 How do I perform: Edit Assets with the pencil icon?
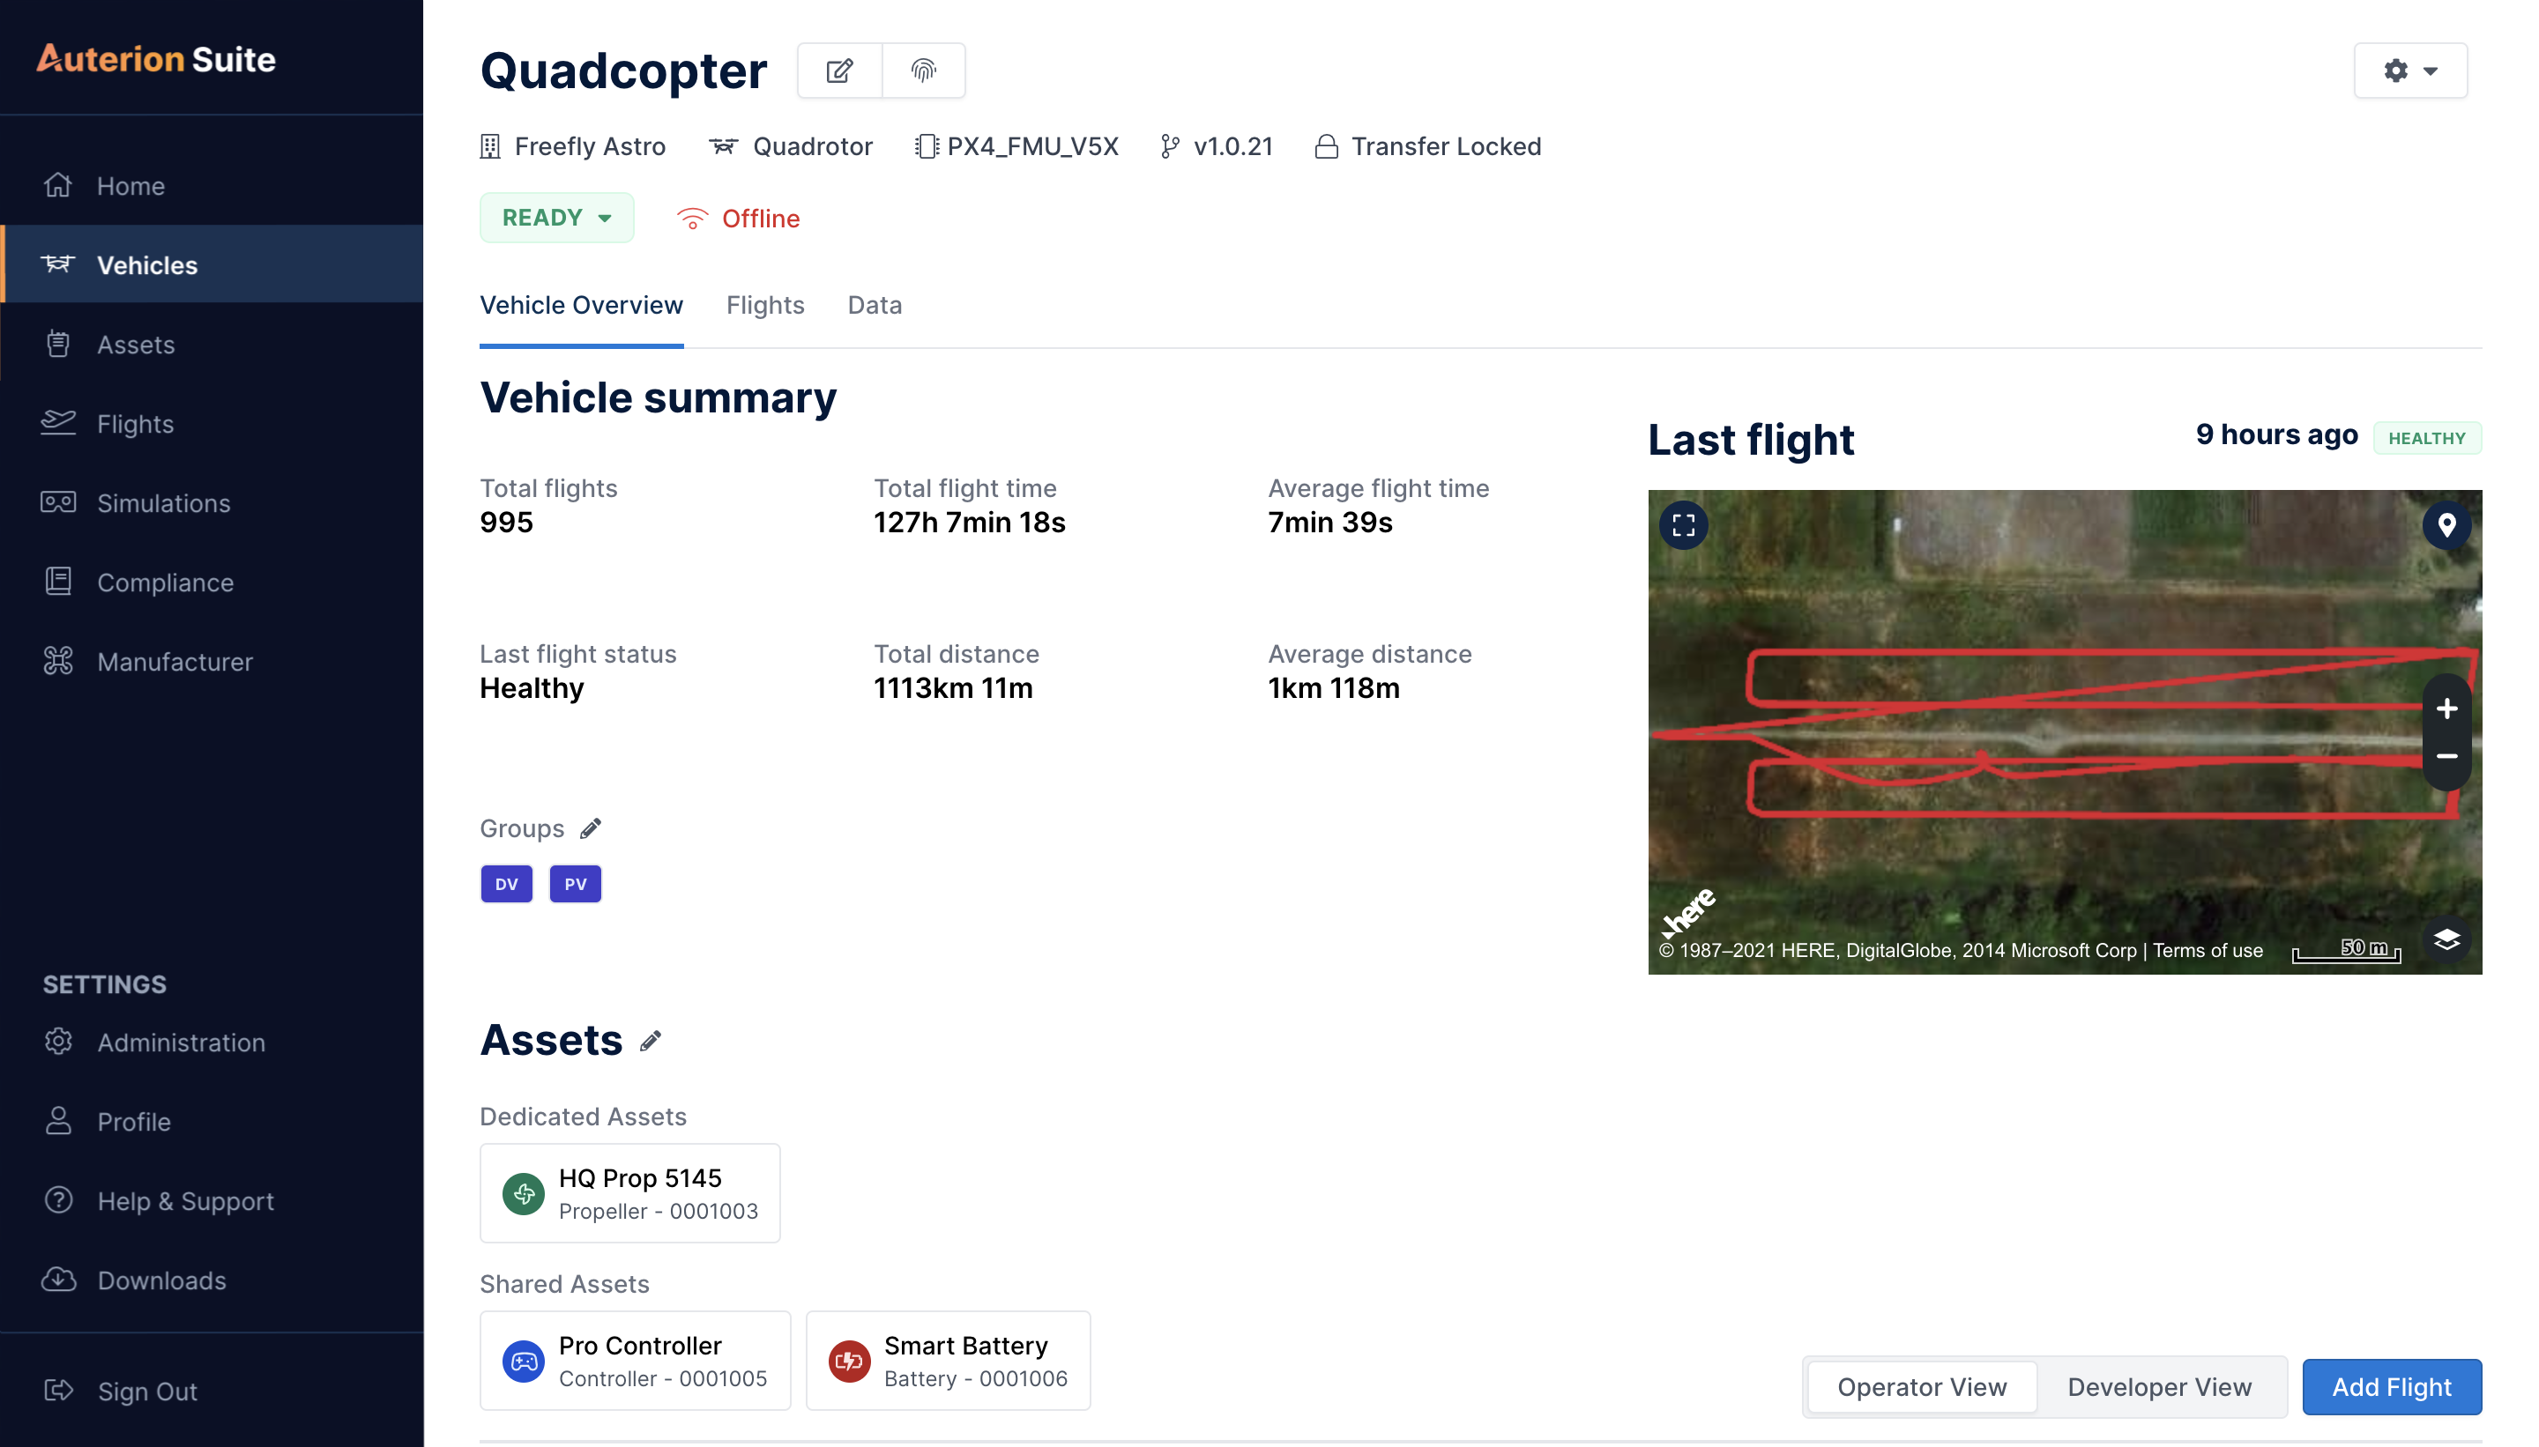650,1041
